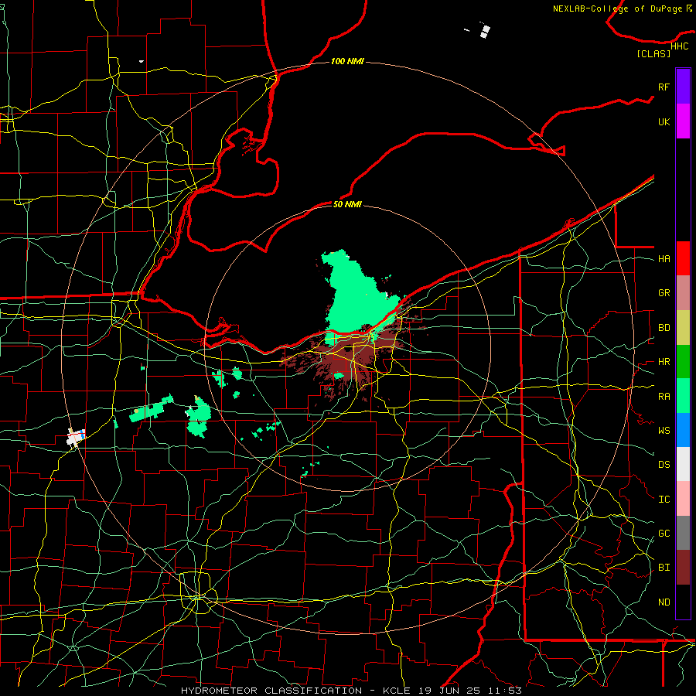Click the "WS" legend label
The height and width of the screenshot is (696, 696).
click(x=664, y=430)
